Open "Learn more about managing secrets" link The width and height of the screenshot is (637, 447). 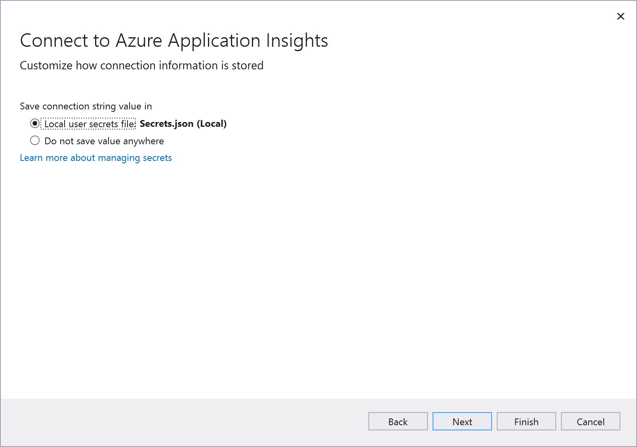(95, 158)
